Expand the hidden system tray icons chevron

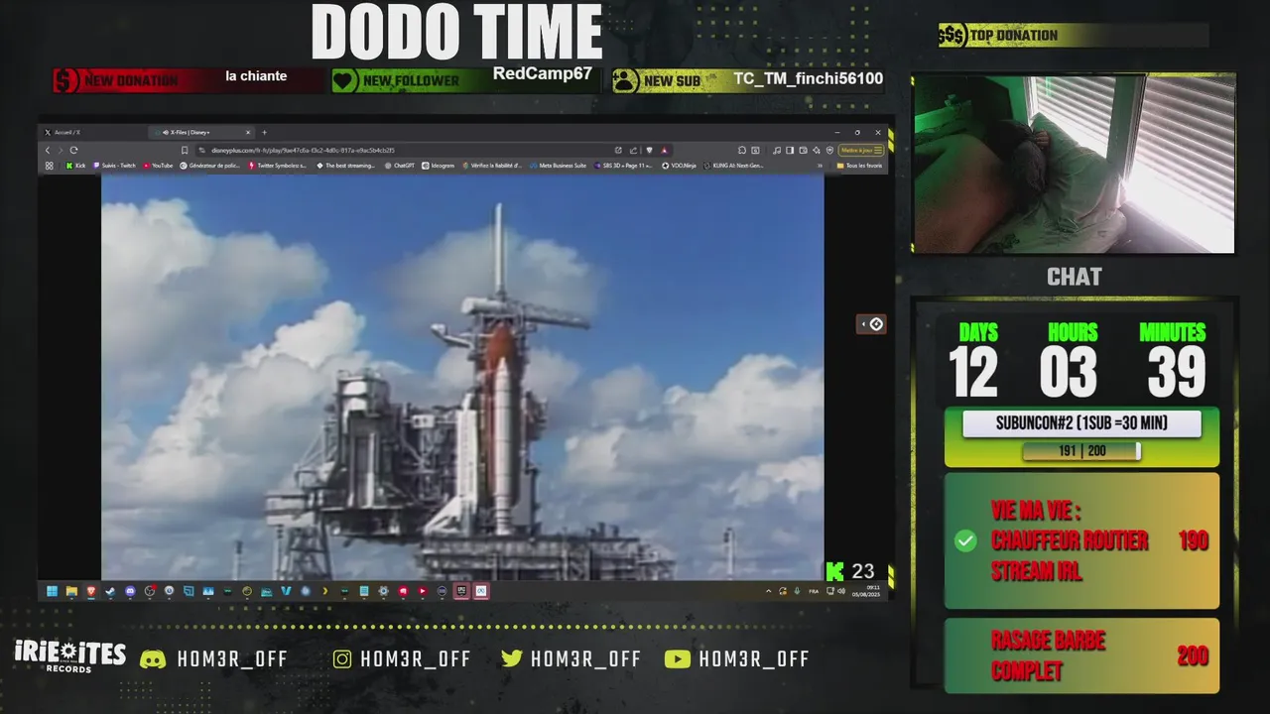(x=769, y=591)
